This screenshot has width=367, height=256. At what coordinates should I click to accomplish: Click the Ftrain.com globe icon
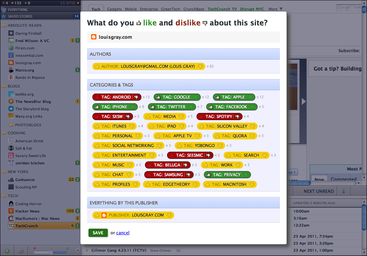[x=11, y=48]
